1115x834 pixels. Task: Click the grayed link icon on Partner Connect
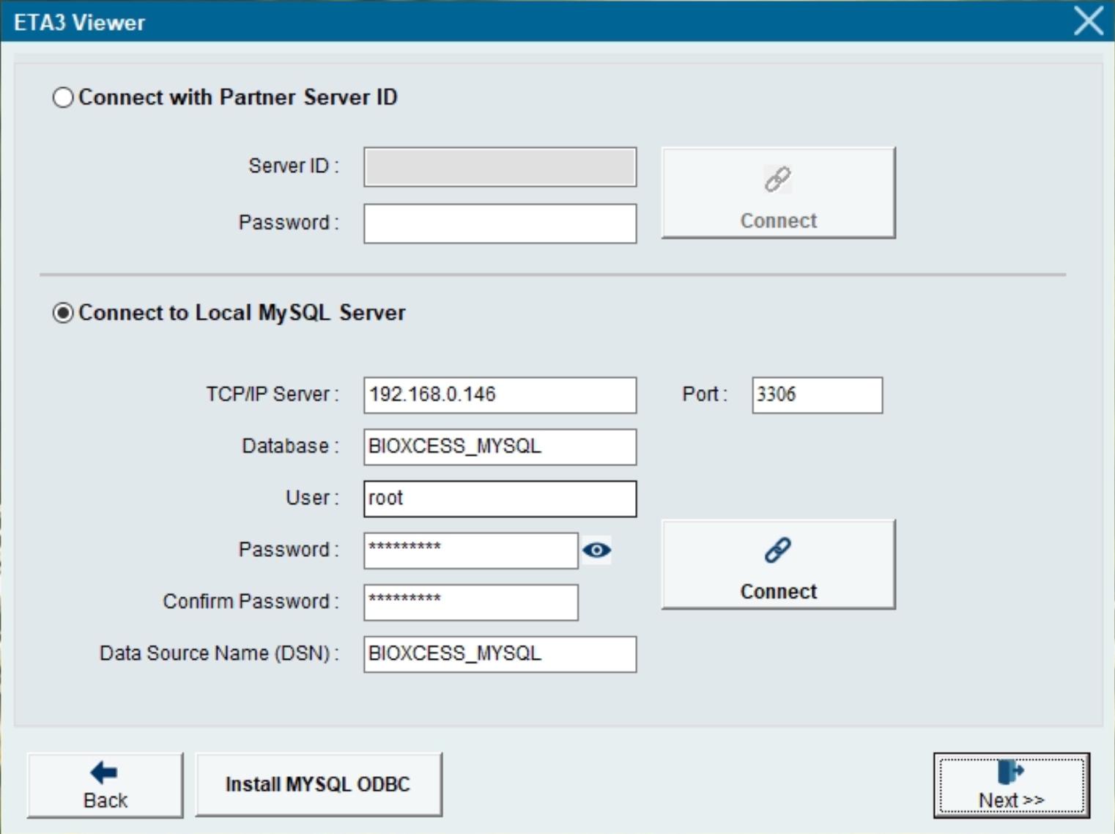click(x=777, y=179)
